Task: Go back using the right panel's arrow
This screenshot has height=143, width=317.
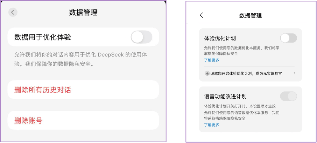Action: pyautogui.click(x=201, y=15)
